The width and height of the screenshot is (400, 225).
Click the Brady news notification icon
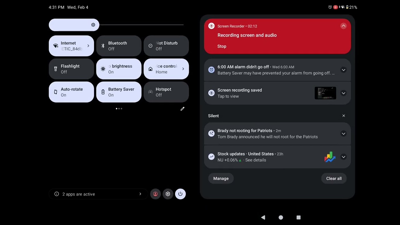[212, 134]
